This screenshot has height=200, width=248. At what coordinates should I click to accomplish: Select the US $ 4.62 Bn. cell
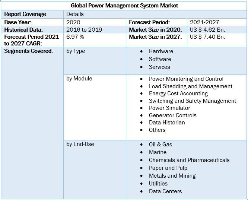207,29
